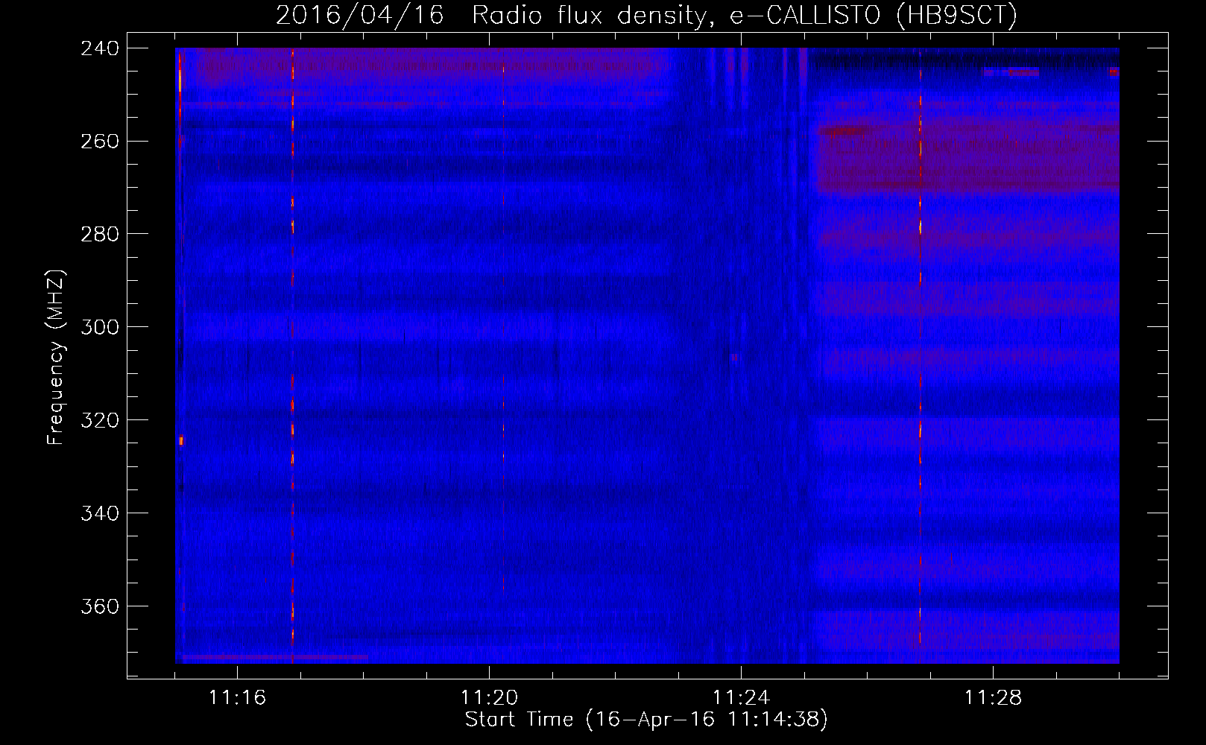
Task: Click the 360 frequency tick label
Action: pyautogui.click(x=100, y=607)
